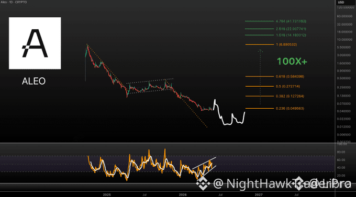The image size is (356, 197).
Task: Click the 'ALEO' text under the logo
Action: coord(34,81)
